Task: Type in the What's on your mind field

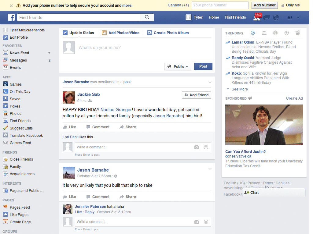Action: (x=122, y=48)
